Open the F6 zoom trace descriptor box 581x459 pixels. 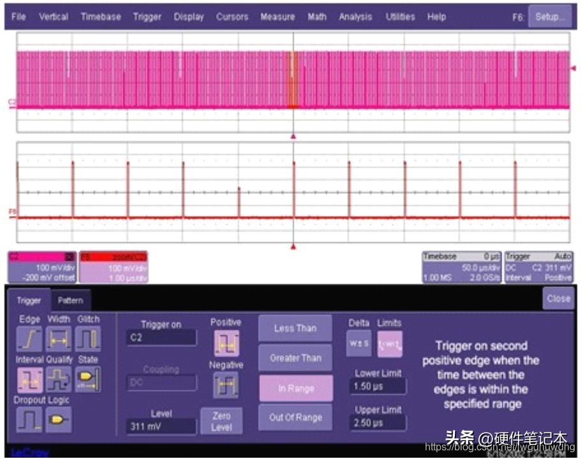pos(113,267)
